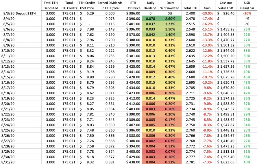257x164 pixels.
Task: Click the 9.19 ETH Credits price cell
Action: pyautogui.click(x=87, y=72)
